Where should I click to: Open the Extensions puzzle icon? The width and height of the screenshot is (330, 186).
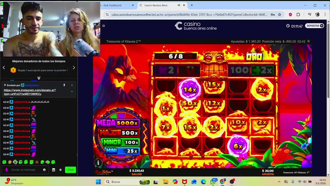coord(298,15)
